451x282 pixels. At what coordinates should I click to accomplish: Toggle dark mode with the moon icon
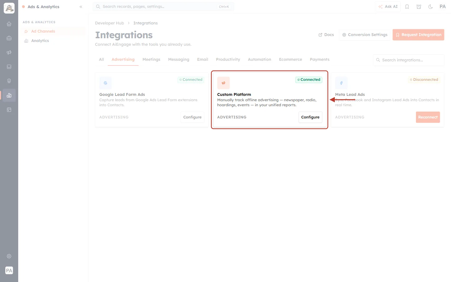pyautogui.click(x=431, y=7)
